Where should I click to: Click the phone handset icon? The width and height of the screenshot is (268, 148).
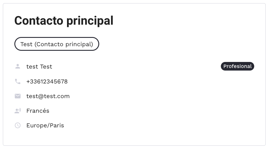pyautogui.click(x=18, y=81)
